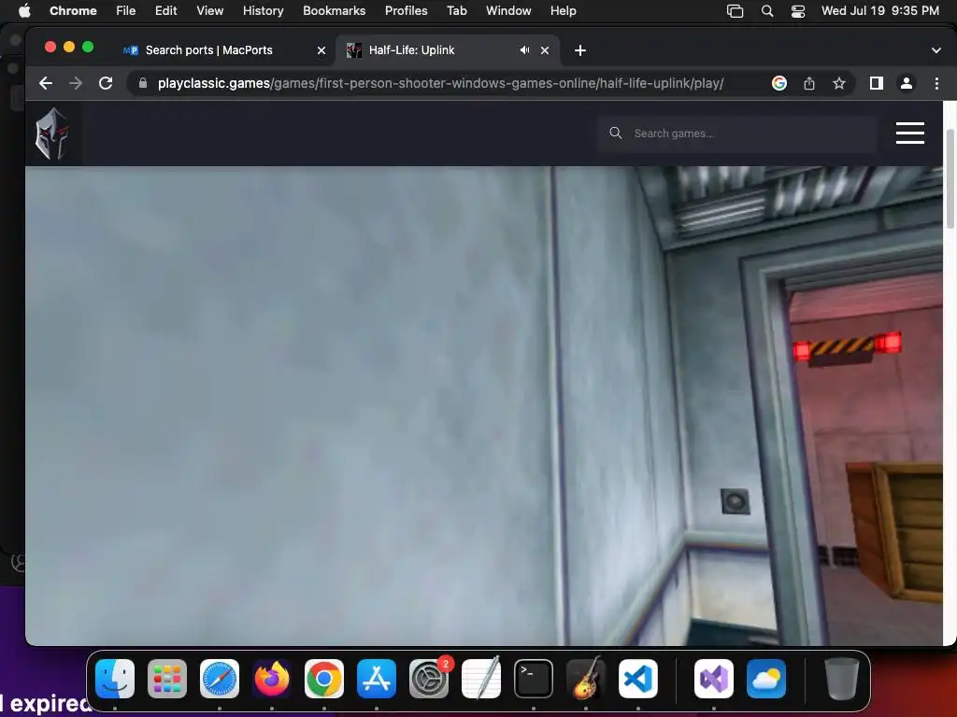The image size is (957, 717).
Task: Open Spotlight search in the menu bar
Action: [x=767, y=11]
